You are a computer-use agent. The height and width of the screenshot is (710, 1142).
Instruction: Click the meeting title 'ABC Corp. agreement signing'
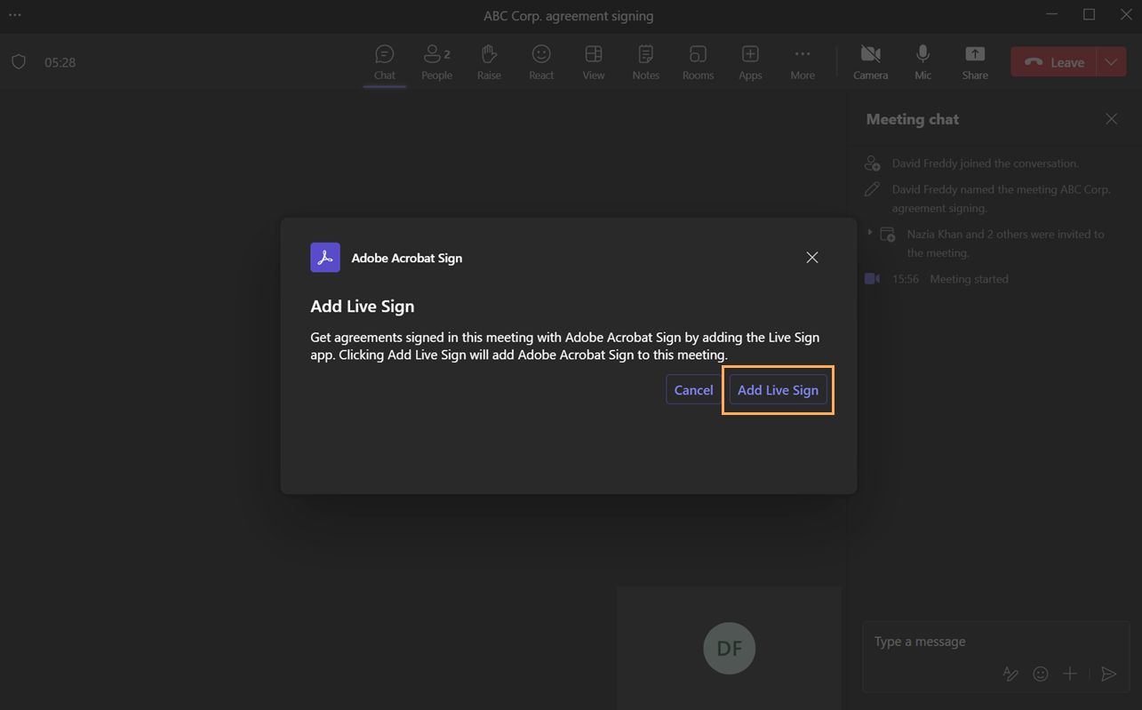(x=569, y=16)
